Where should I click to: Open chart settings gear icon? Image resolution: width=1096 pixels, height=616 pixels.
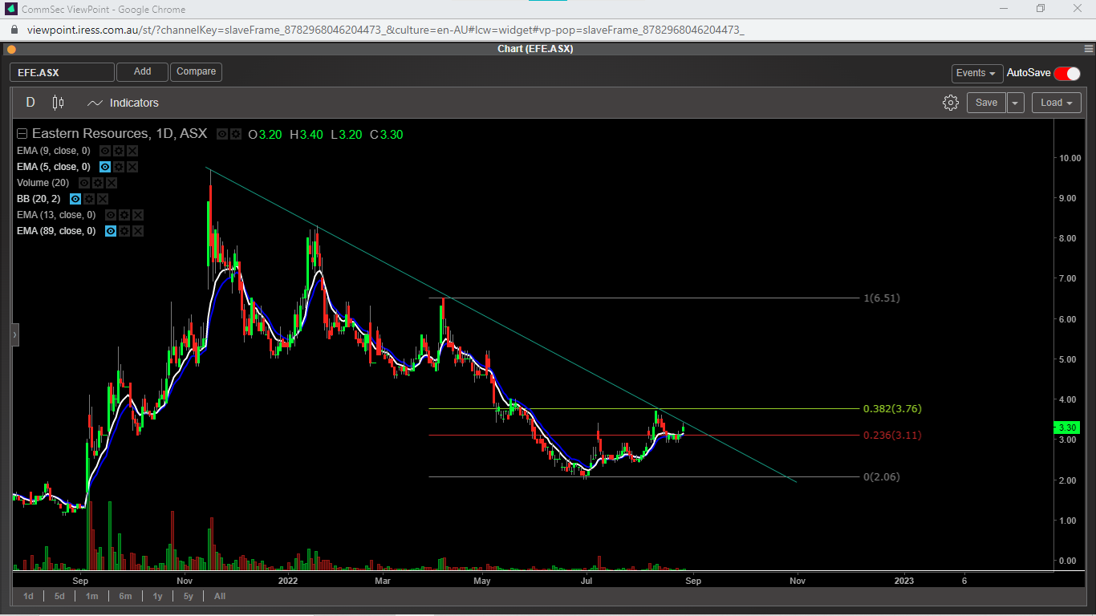click(951, 103)
